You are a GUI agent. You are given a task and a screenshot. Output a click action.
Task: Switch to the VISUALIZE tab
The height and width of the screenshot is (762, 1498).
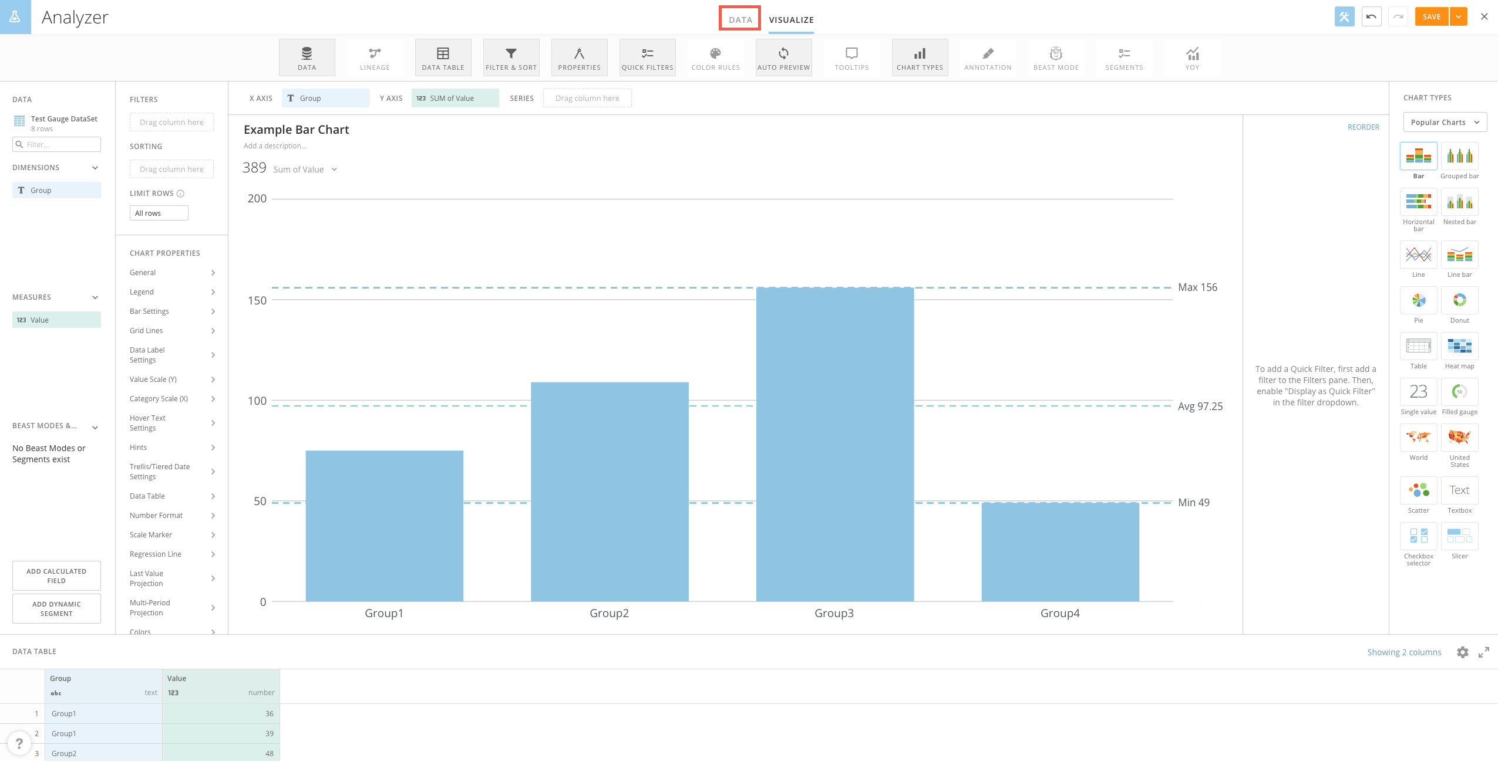point(791,19)
